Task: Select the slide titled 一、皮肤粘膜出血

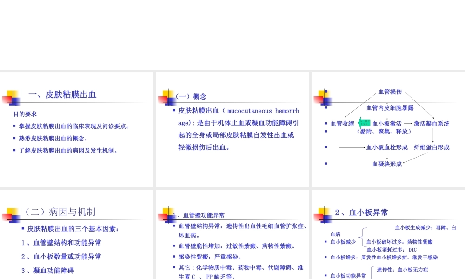Action: click(x=77, y=129)
